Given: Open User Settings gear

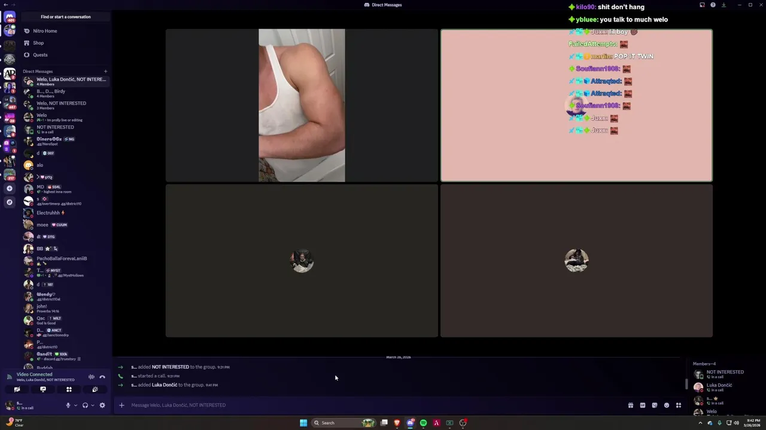Looking at the screenshot, I should pos(102,406).
